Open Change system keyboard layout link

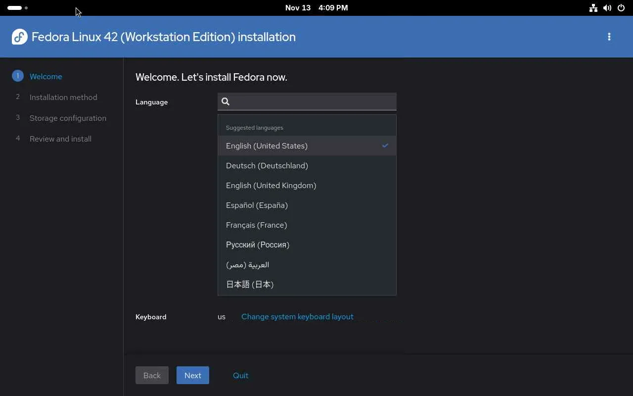(297, 317)
